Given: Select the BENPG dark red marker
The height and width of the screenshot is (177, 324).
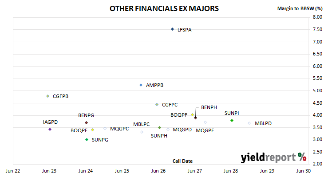Looking at the screenshot, I should coord(87,123).
